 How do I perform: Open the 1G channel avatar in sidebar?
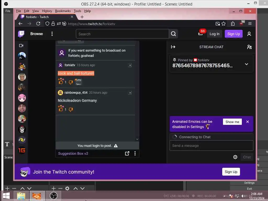point(22,150)
